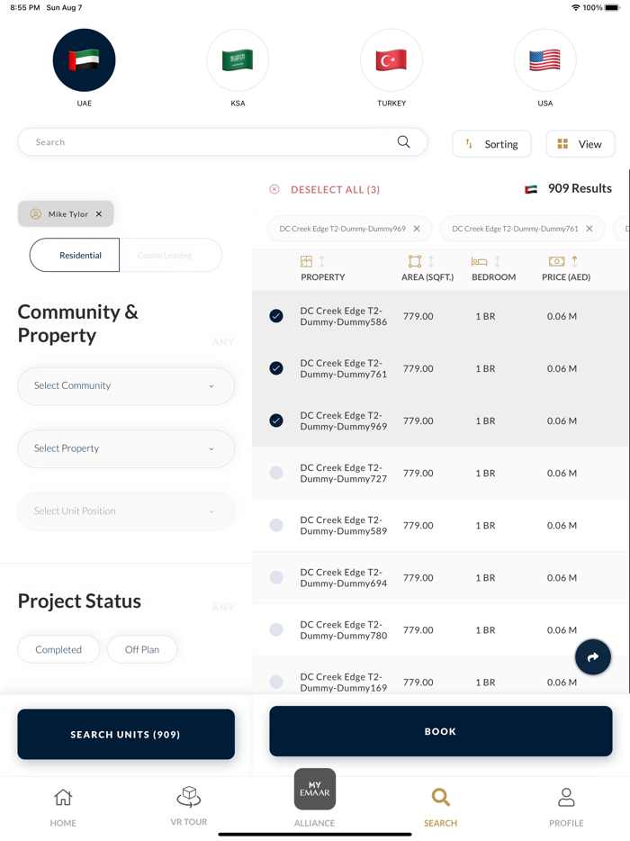630x841 pixels.
Task: Select the Dummy589 unit
Action: pos(276,525)
